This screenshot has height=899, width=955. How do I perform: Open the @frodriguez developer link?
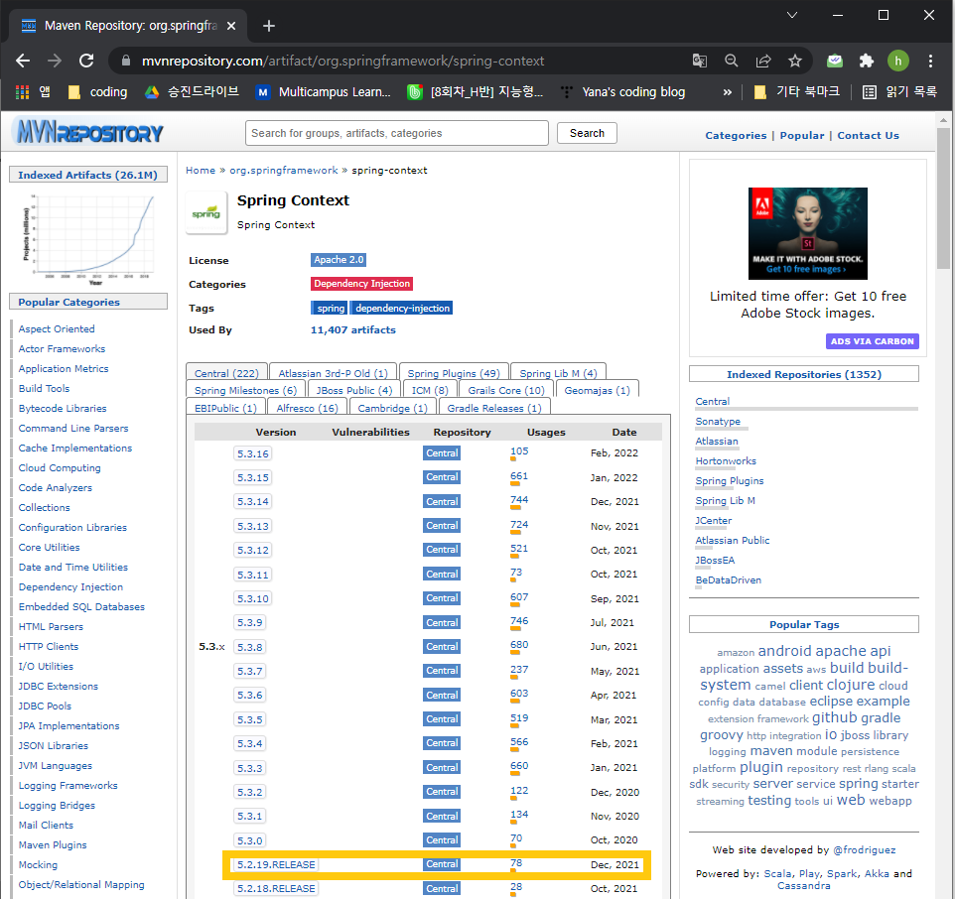click(865, 849)
